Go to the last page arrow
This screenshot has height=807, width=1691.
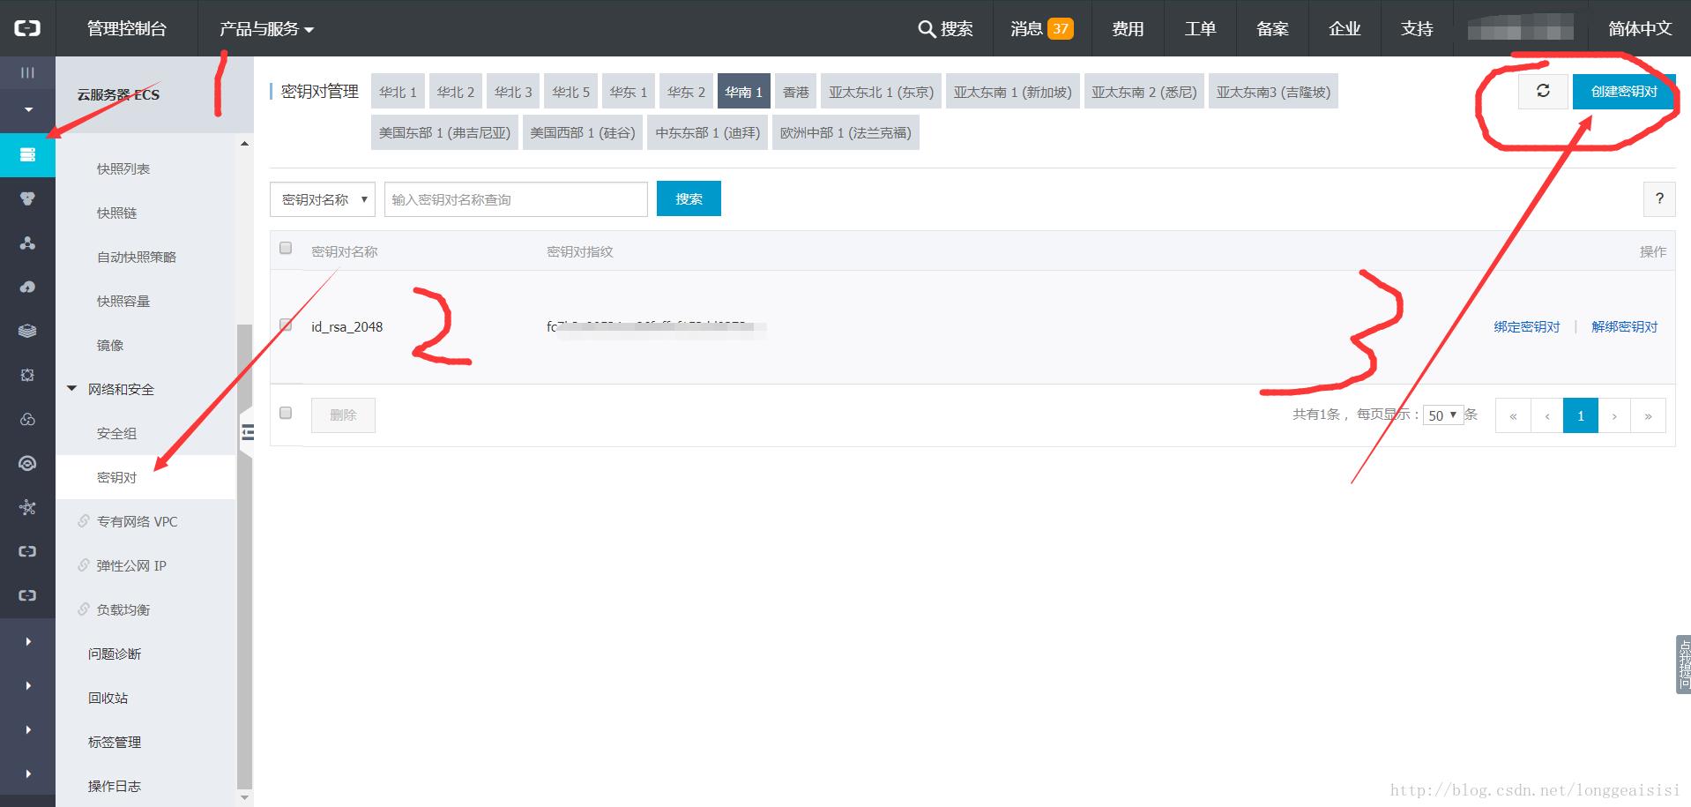point(1648,415)
